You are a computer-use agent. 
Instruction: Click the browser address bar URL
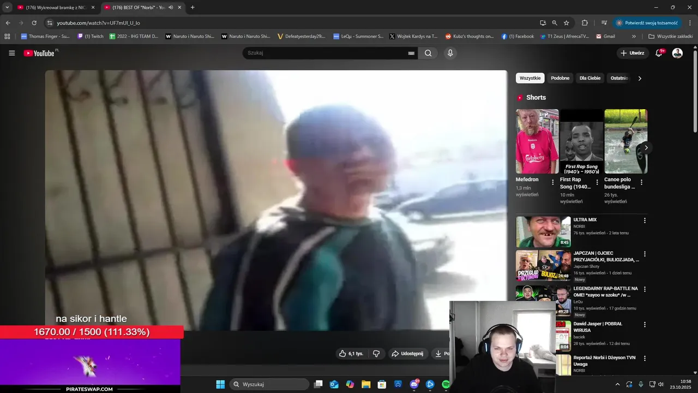click(x=99, y=23)
